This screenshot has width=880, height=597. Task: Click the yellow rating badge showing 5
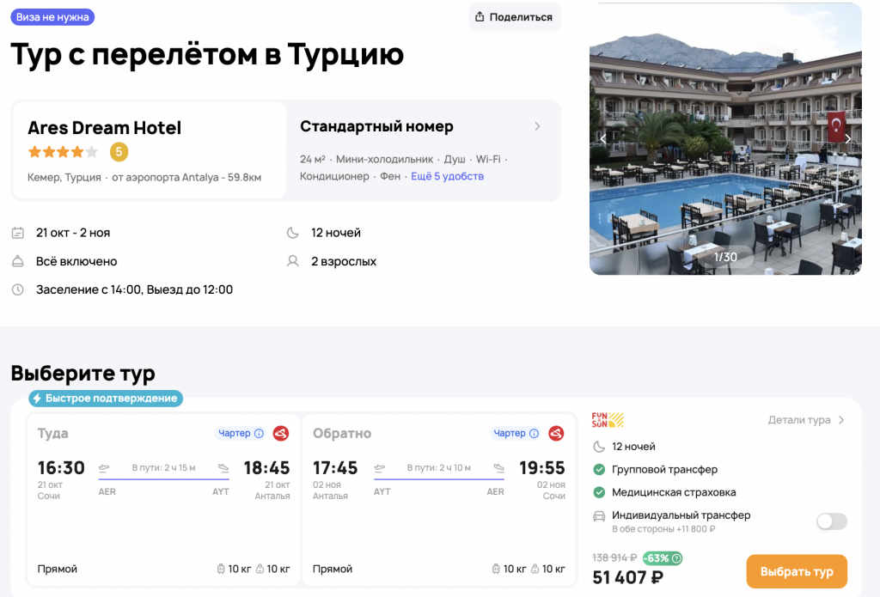pos(119,152)
